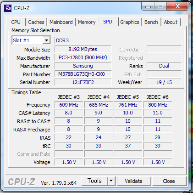Click CAS# Latency value 10.0
The width and height of the screenshot is (193, 193).
[x=128, y=113]
